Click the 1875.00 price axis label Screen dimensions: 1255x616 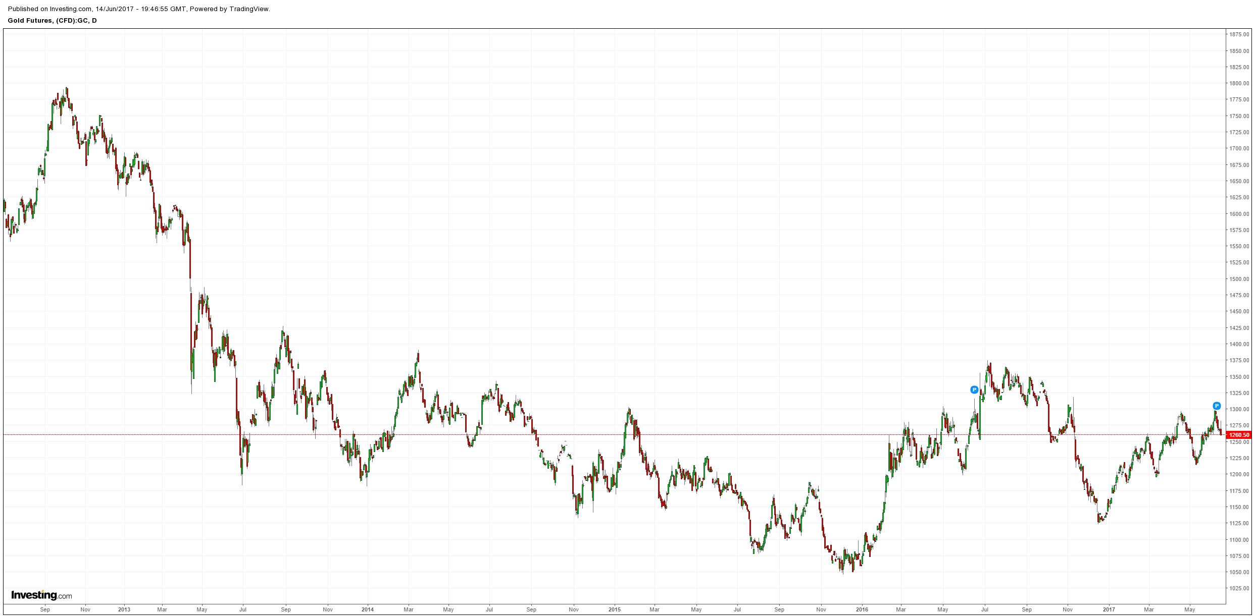1239,34
